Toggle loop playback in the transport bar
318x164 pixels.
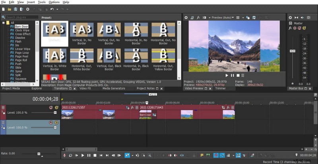point(71,155)
